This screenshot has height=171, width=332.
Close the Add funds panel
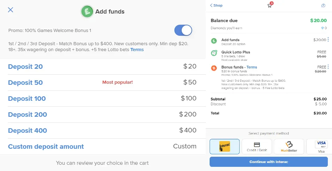[x=10, y=10]
